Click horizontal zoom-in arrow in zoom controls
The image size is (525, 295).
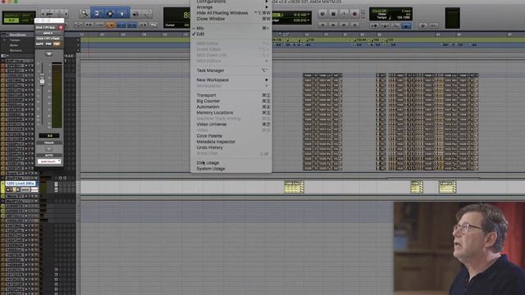coord(66,14)
